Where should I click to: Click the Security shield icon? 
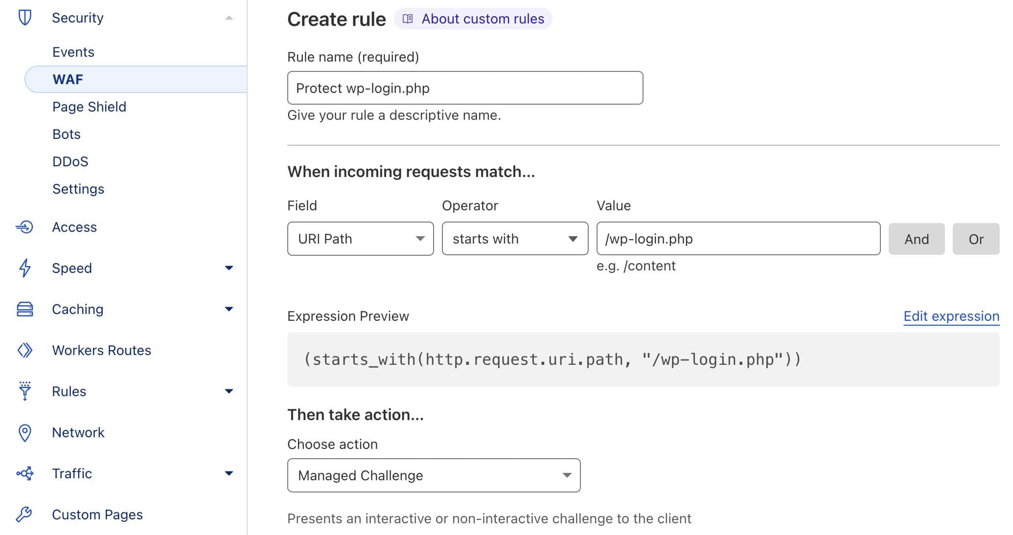(25, 18)
